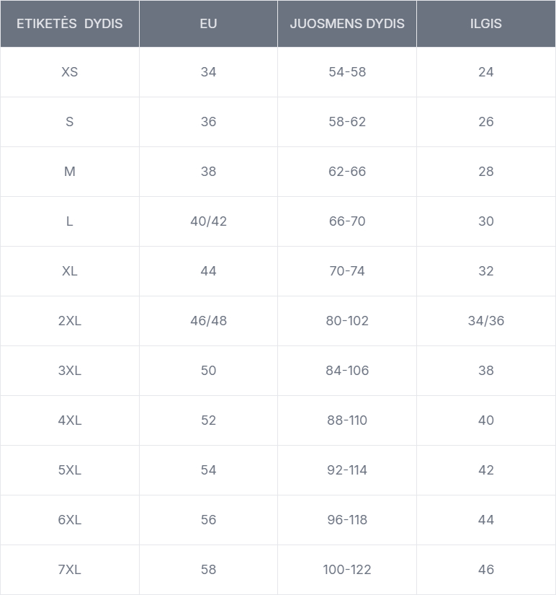Select waist range 54-58 cell

(347, 72)
